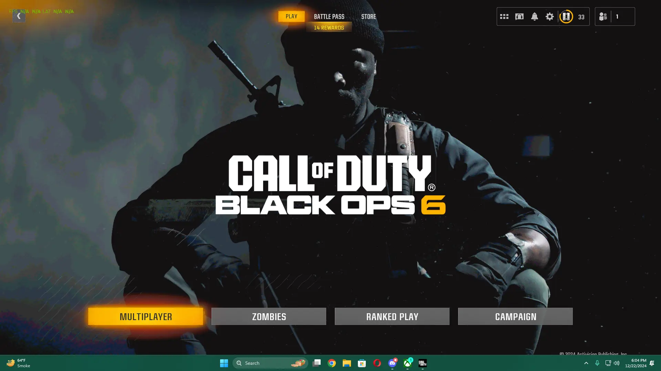Open RANKED PLAY mode
The image size is (661, 371).
(x=392, y=316)
